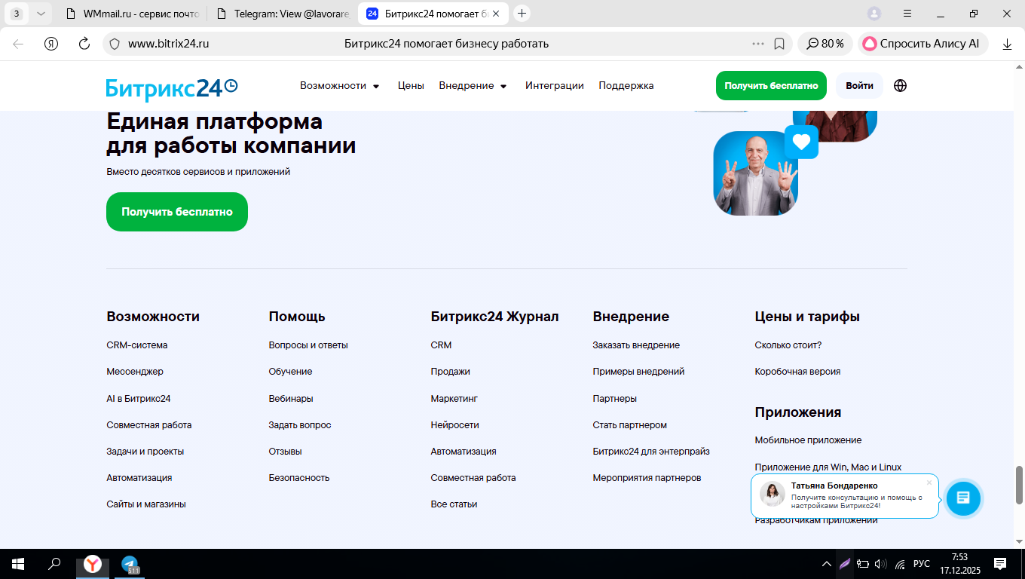Open Цены in the header menu
The height and width of the screenshot is (579, 1025).
click(x=411, y=86)
